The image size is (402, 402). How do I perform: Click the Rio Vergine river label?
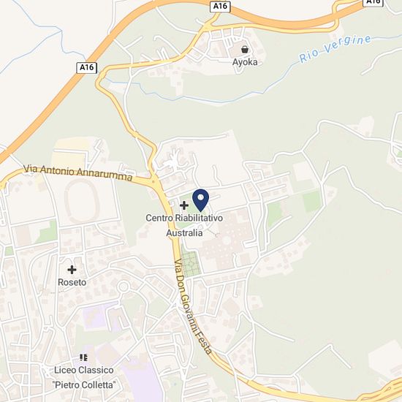[335, 49]
